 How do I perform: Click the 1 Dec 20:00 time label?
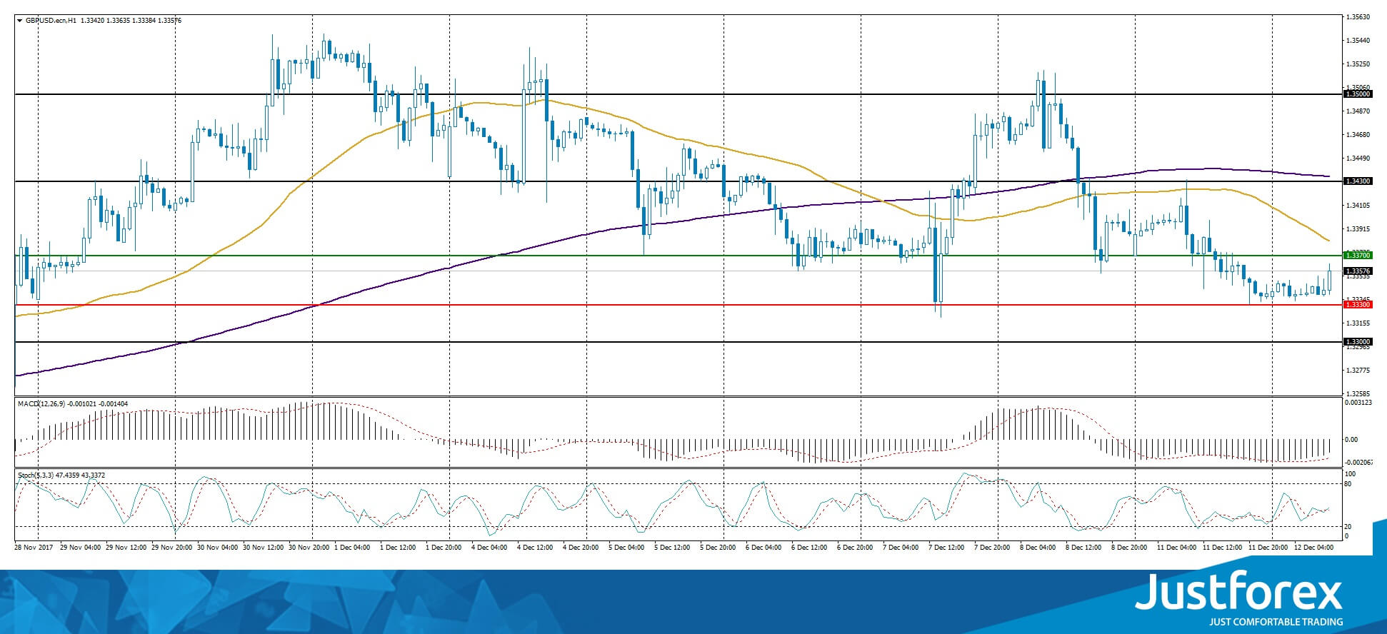click(444, 548)
